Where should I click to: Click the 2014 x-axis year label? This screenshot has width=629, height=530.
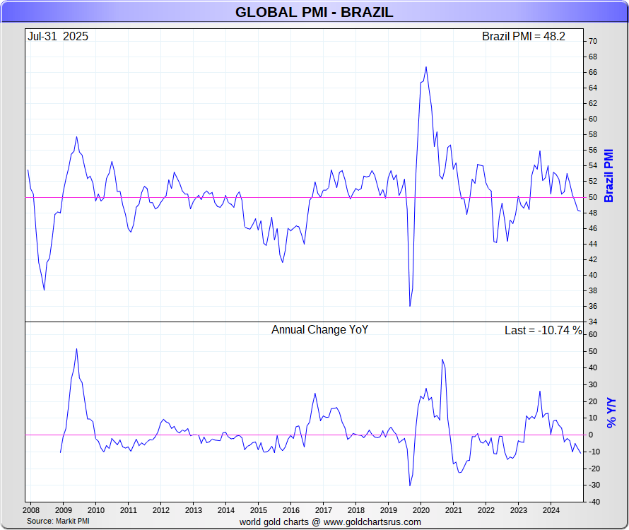(226, 510)
